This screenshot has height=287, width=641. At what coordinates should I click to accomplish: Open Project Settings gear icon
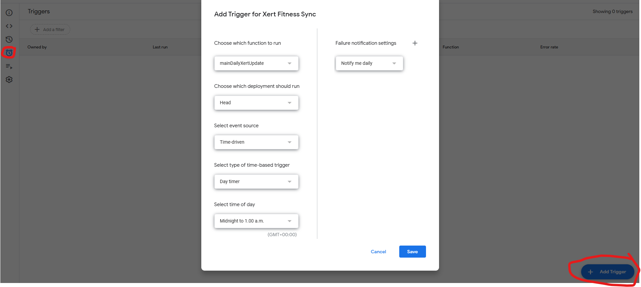[9, 80]
